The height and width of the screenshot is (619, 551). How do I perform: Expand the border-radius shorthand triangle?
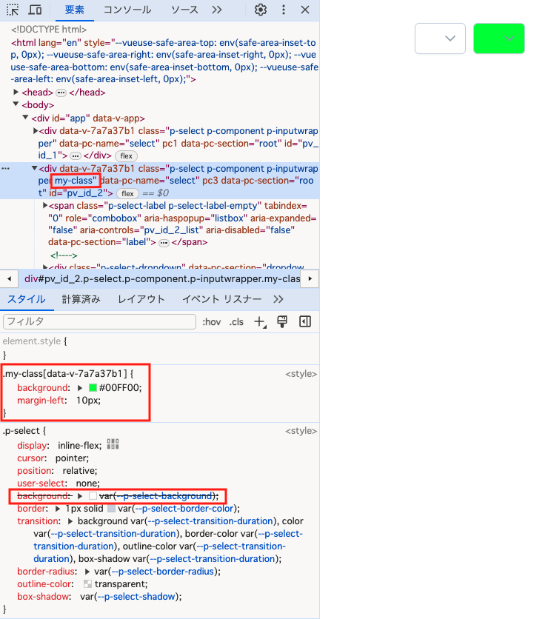(x=87, y=571)
